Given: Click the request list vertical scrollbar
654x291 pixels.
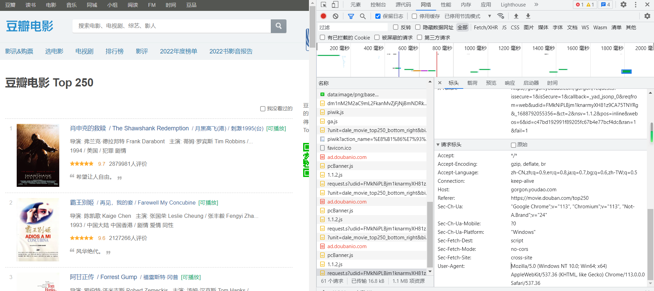Looking at the screenshot, I should pos(430,235).
